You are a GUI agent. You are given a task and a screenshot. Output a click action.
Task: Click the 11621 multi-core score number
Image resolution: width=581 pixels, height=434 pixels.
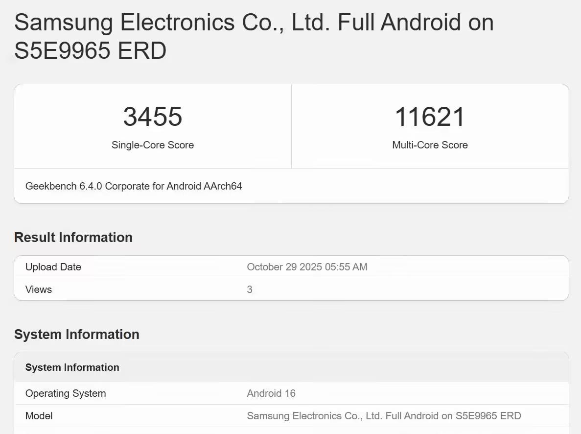[x=430, y=117]
